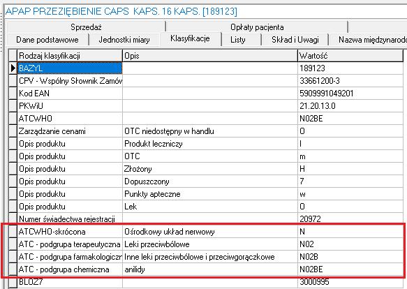Click description OTC niedostępny w handlu
Viewport: 407px width, 289px height.
click(209, 131)
